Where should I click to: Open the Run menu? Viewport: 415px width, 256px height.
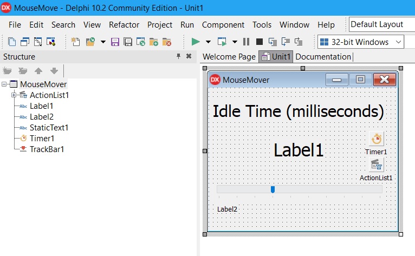click(187, 25)
